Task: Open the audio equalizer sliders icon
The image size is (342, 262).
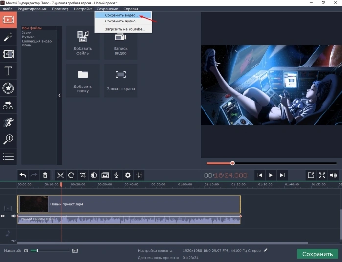Action: [139, 175]
